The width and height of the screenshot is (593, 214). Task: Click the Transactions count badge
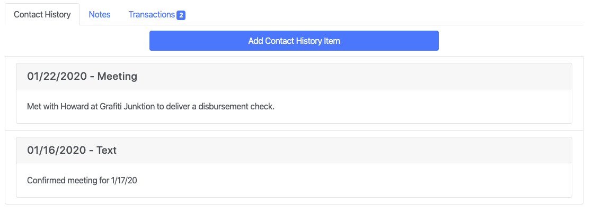(x=181, y=15)
